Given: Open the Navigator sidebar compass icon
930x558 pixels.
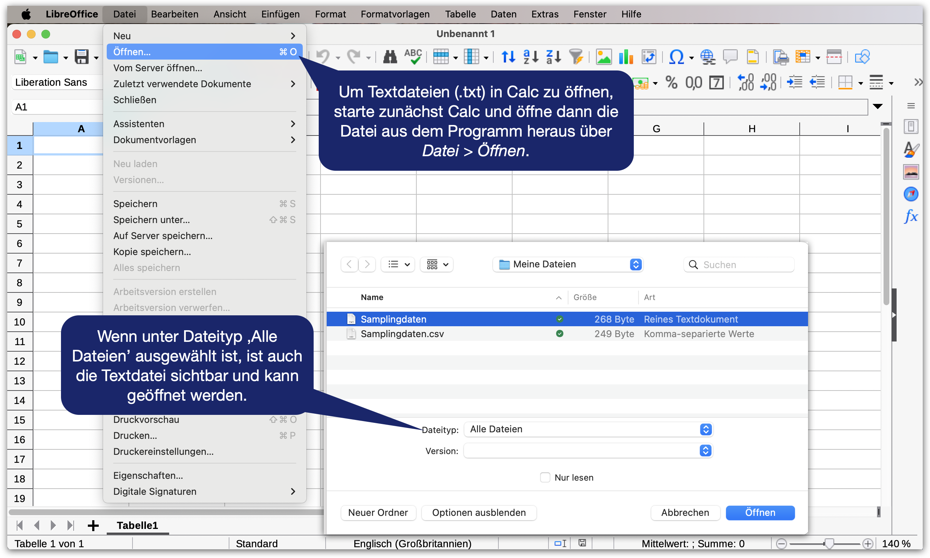Looking at the screenshot, I should click(911, 194).
